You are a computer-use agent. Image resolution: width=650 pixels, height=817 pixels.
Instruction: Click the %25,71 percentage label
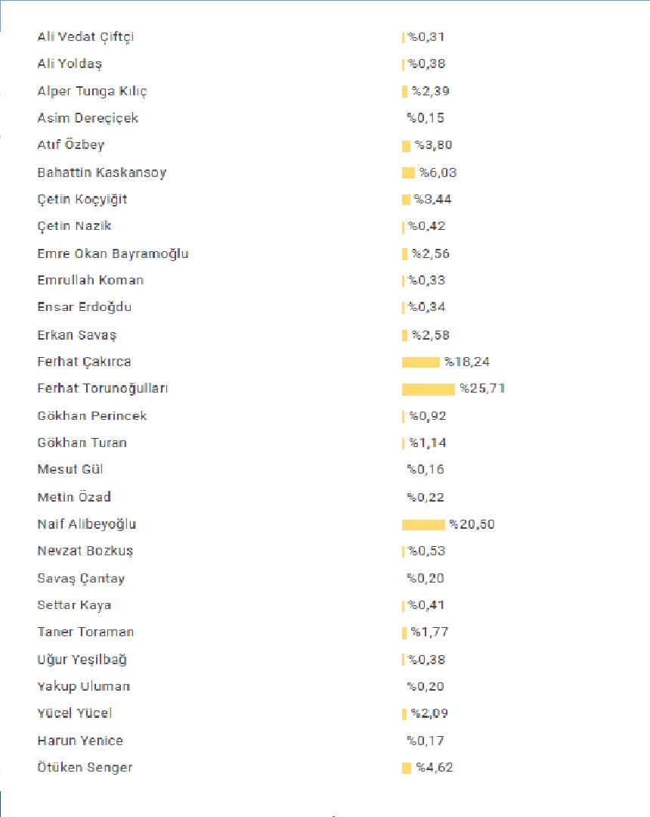click(482, 389)
